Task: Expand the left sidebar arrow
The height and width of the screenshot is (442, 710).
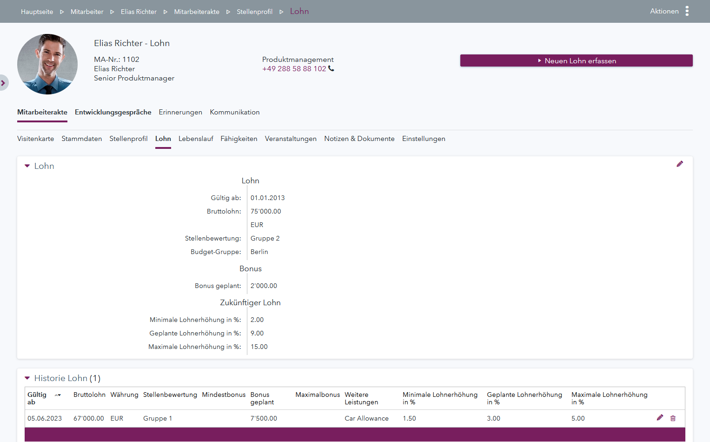Action: (x=3, y=83)
